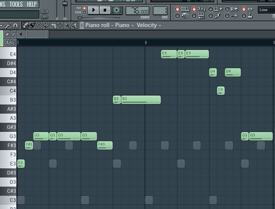
Task: Click the dotted-arc button under ruler button
Action: click(44, 17)
